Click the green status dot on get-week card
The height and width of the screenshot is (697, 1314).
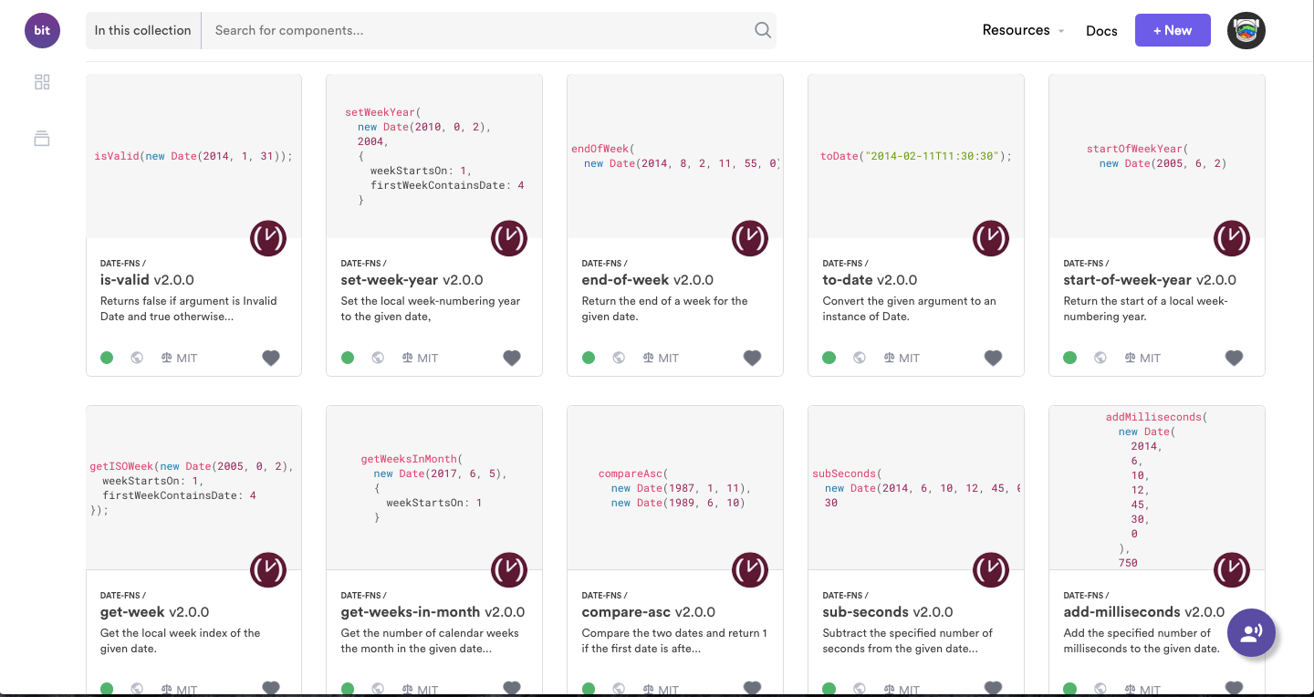coord(107,689)
